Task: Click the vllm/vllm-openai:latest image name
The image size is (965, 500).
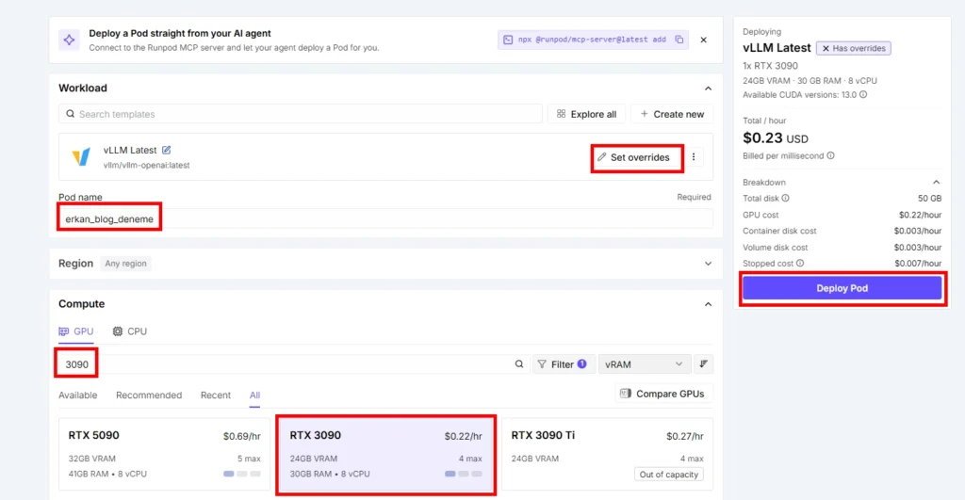Action: [x=146, y=165]
